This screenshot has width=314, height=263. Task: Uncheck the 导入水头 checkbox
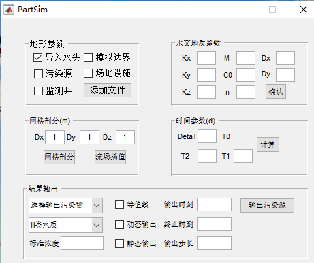37,58
